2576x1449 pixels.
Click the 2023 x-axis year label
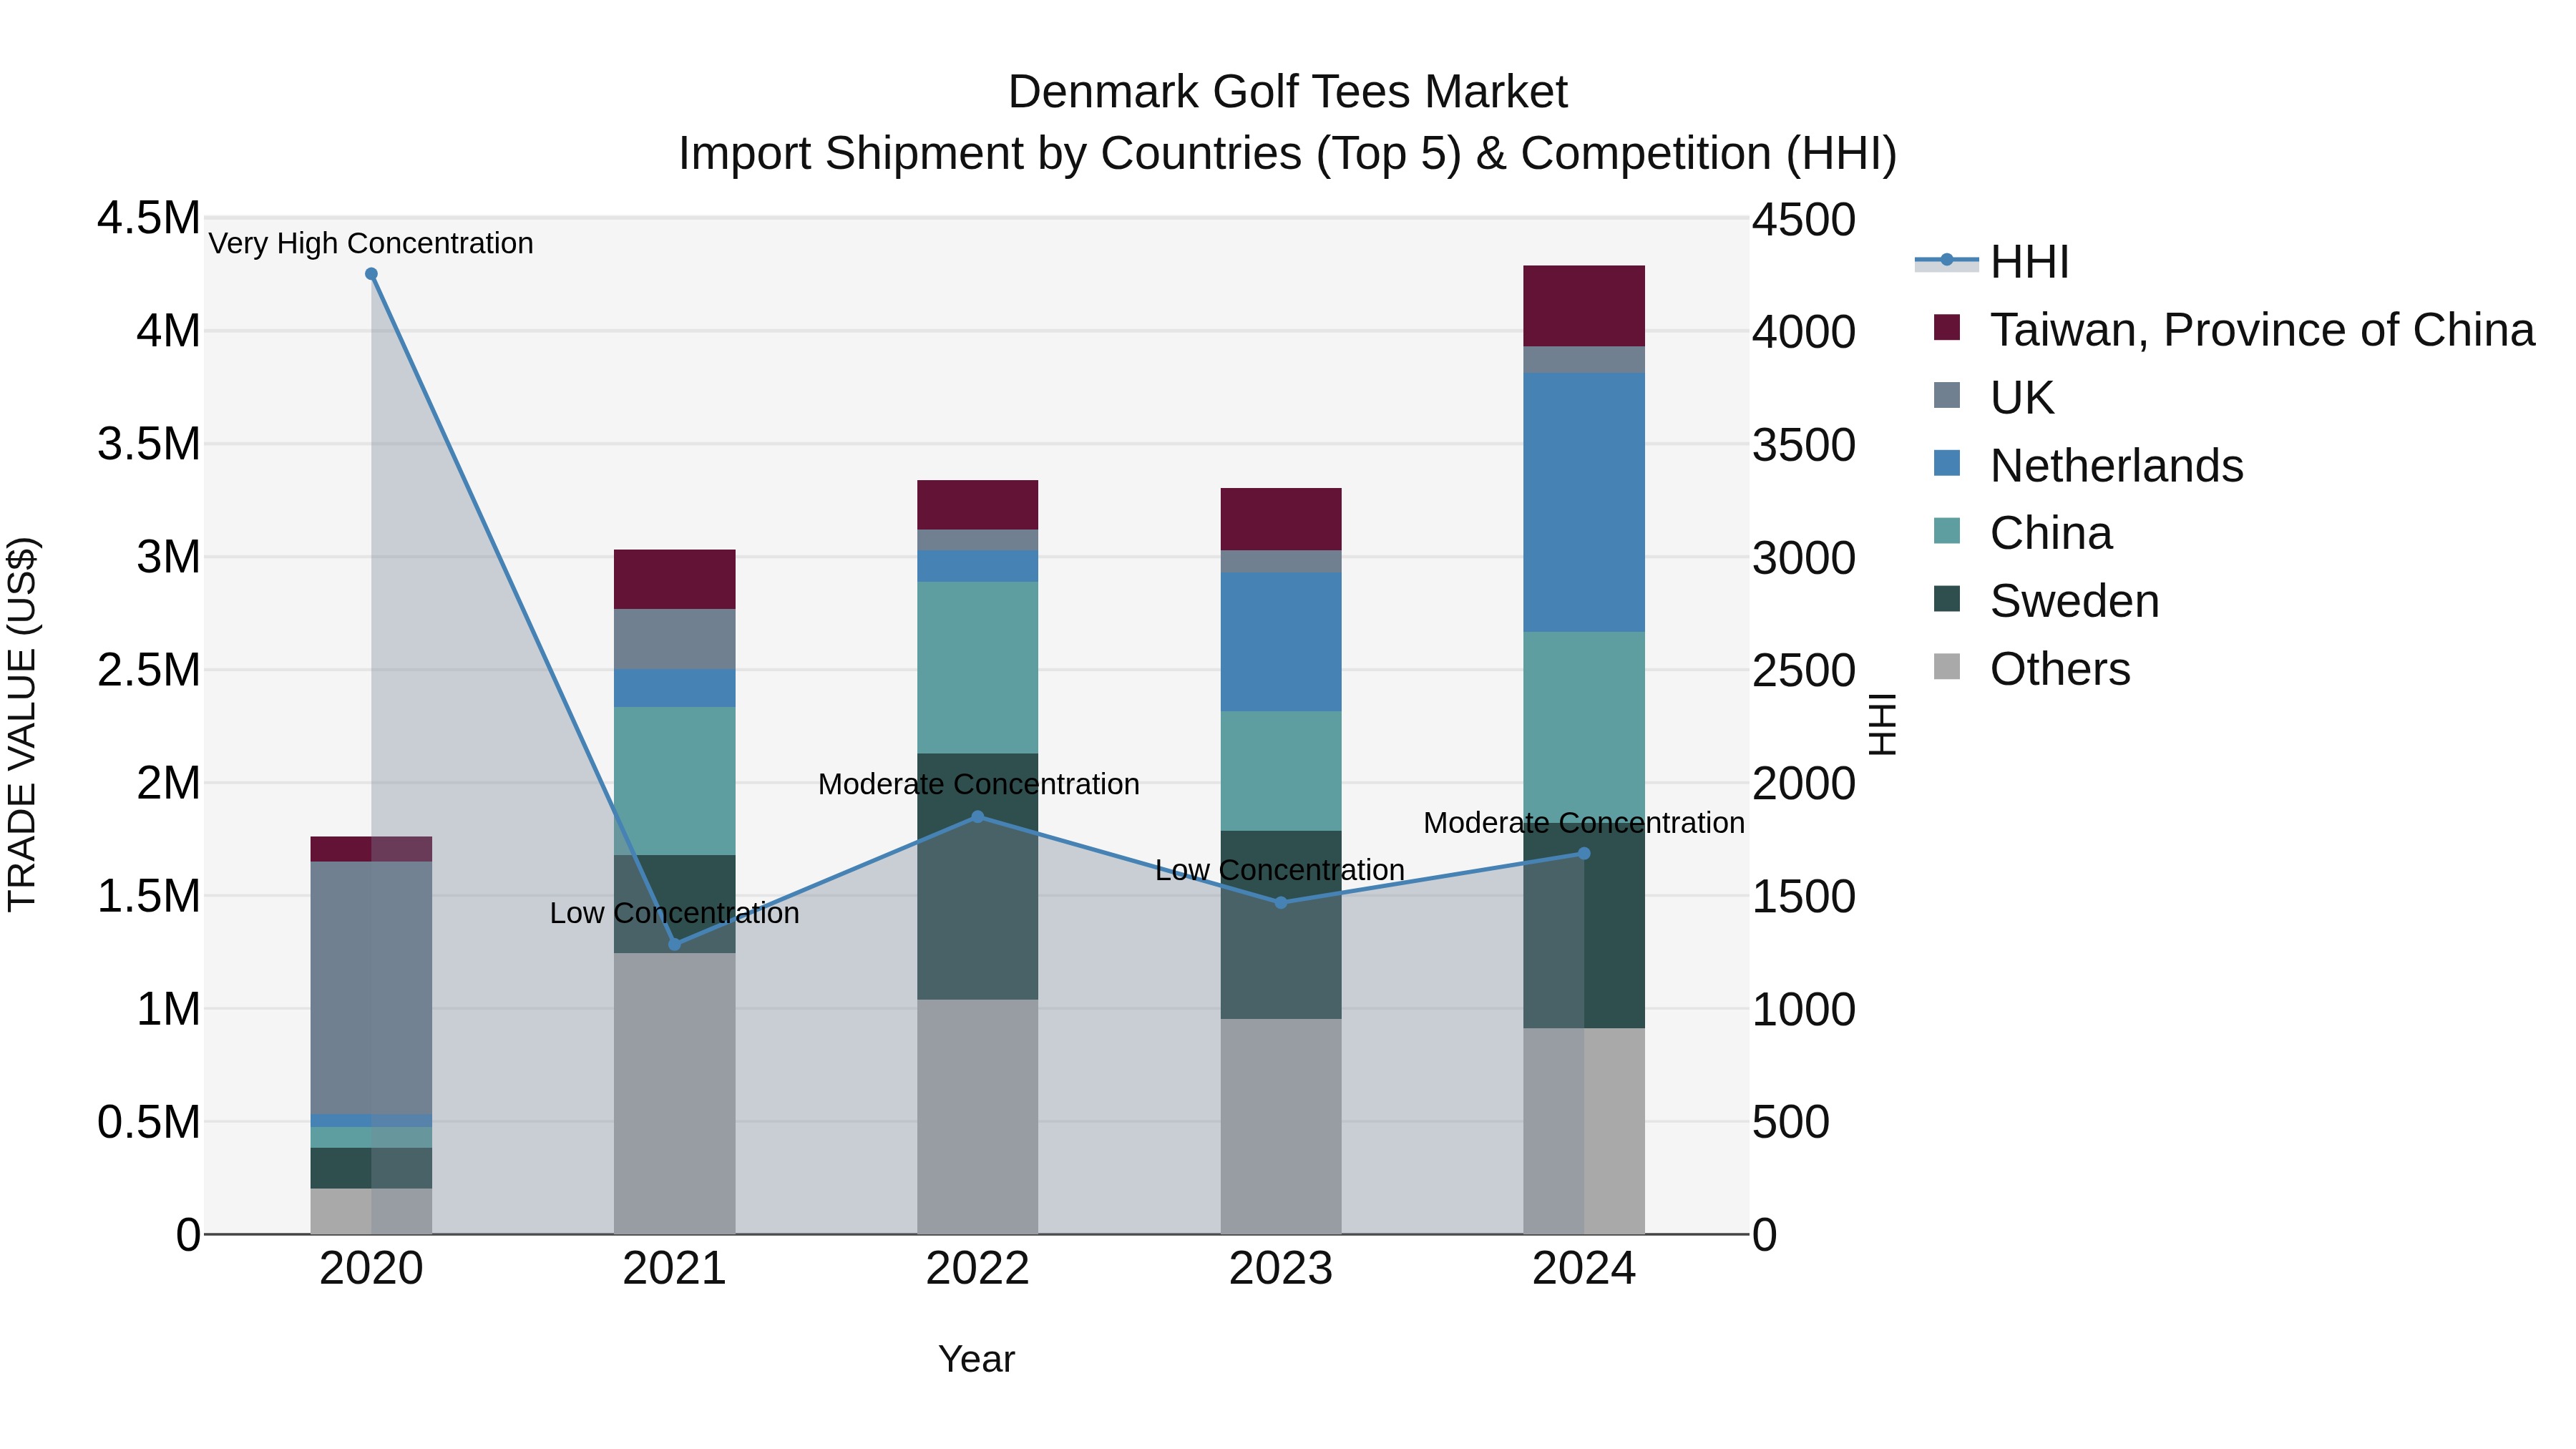point(1281,1269)
